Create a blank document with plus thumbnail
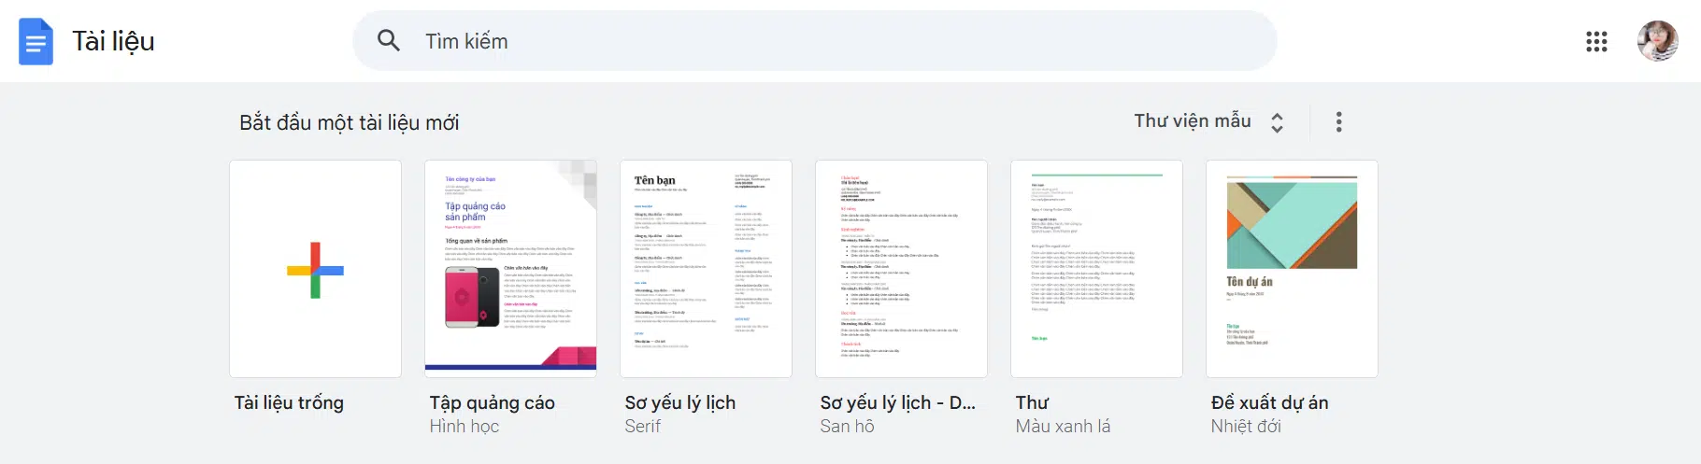This screenshot has width=1701, height=464. (315, 269)
